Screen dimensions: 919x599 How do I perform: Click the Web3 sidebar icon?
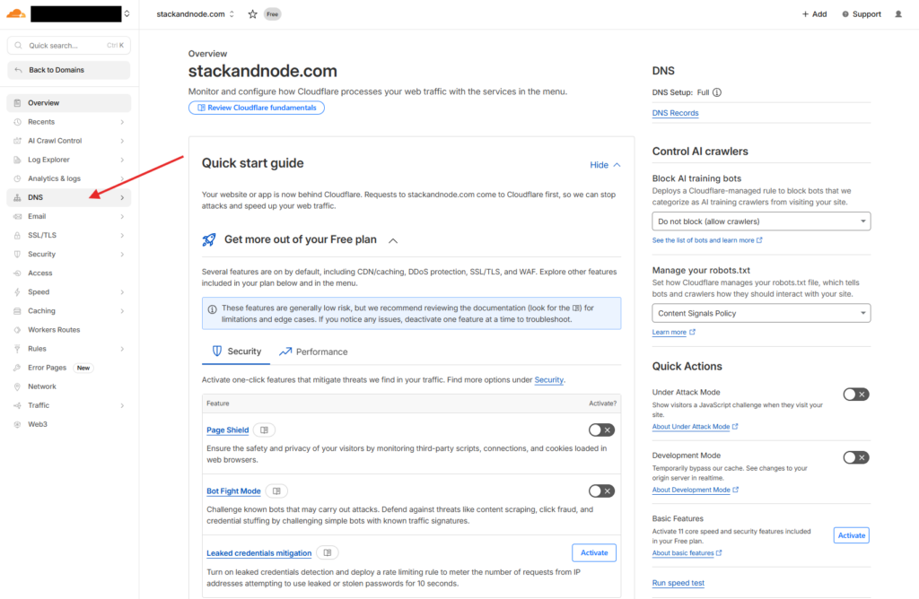(18, 424)
